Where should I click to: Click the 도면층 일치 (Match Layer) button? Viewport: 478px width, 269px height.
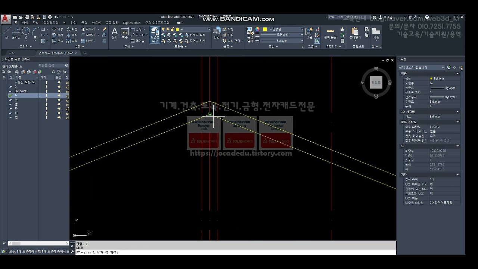[x=195, y=41]
